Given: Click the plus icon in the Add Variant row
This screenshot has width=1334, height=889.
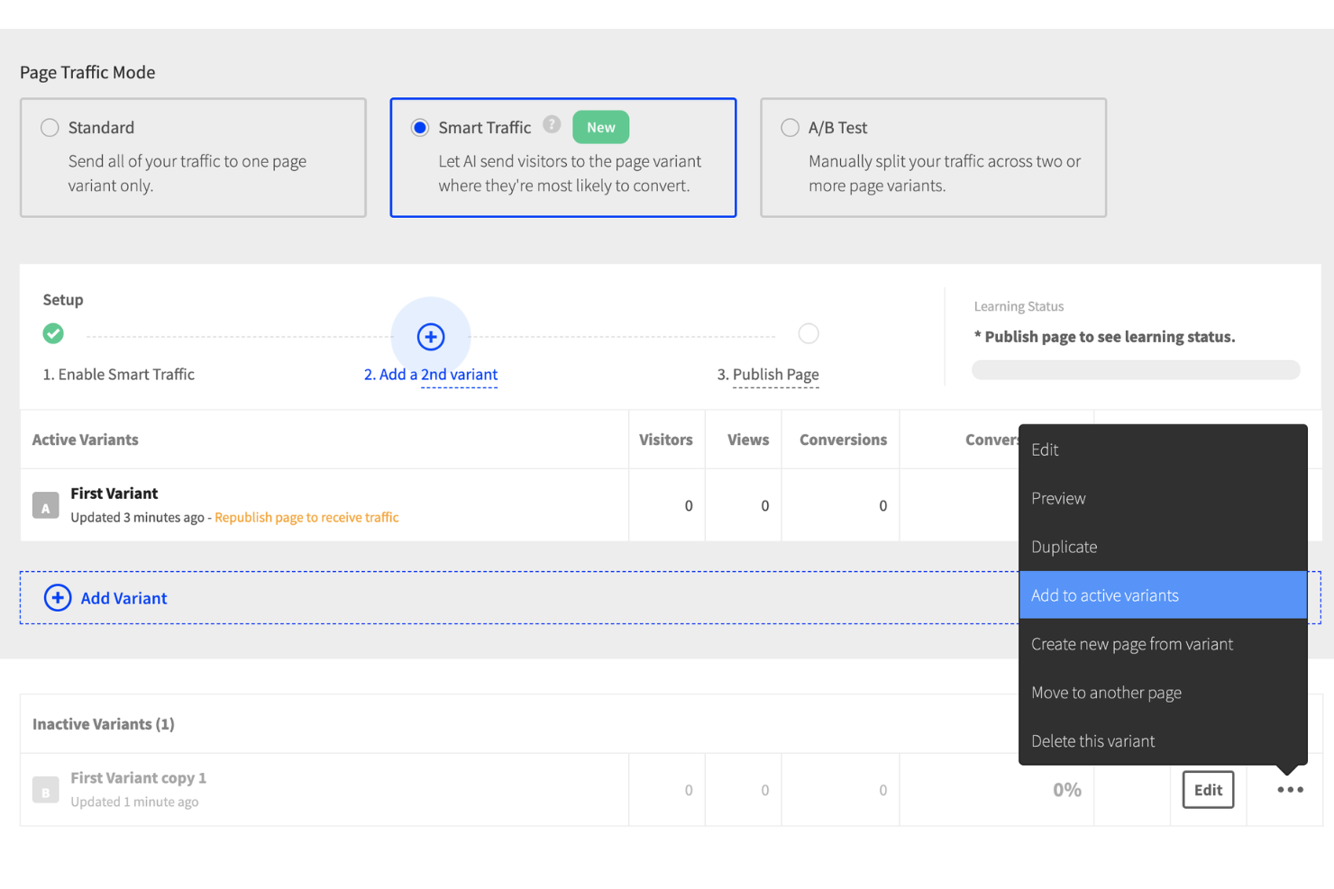Looking at the screenshot, I should 57,597.
